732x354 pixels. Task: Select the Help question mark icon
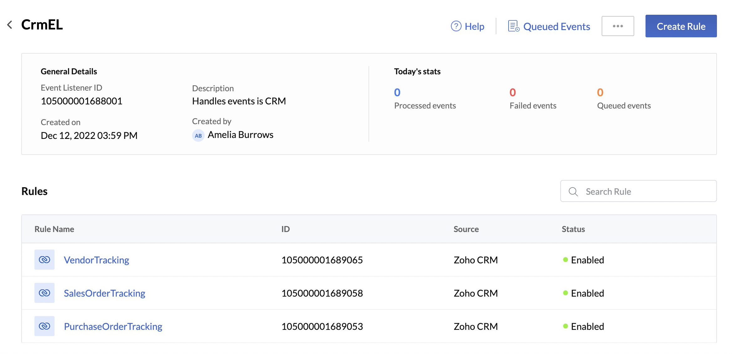(456, 26)
